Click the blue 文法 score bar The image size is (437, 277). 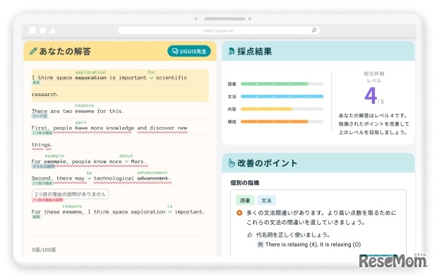coord(282,96)
